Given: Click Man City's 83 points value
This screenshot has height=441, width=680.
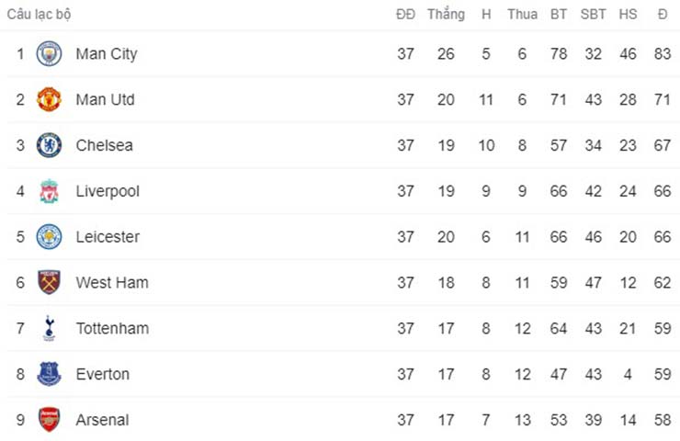Looking at the screenshot, I should click(x=662, y=54).
